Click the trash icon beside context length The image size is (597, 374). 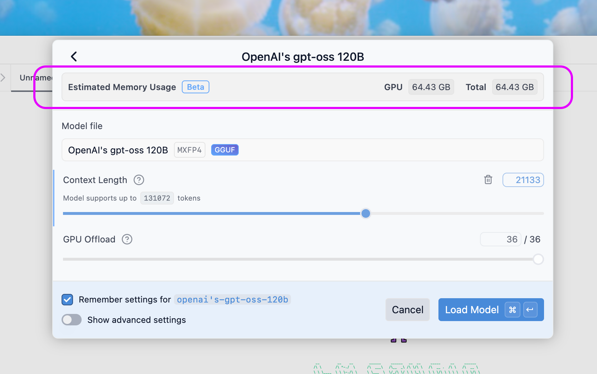[x=488, y=179]
